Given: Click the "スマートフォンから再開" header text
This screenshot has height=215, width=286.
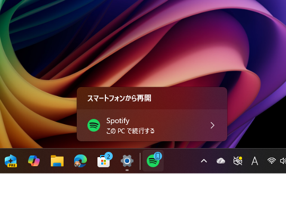Looking at the screenshot, I should [x=119, y=98].
